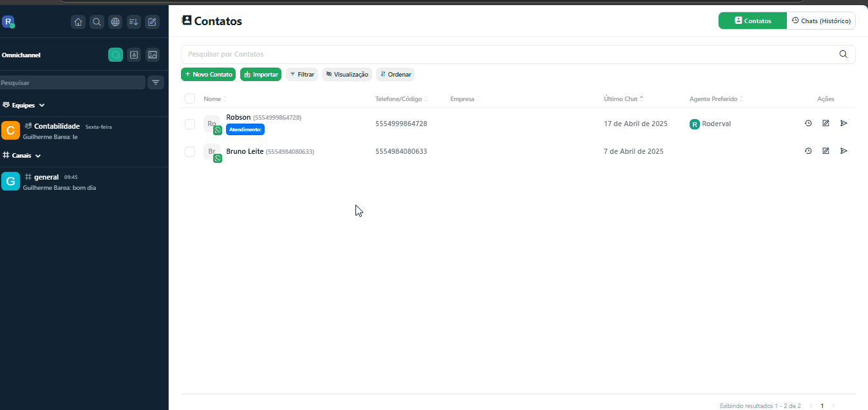This screenshot has height=410, width=868.
Task: Click the Atendimento tag on Robson
Action: [245, 129]
